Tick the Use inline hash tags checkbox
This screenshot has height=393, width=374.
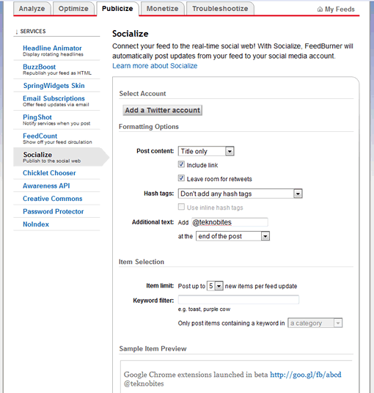point(181,207)
